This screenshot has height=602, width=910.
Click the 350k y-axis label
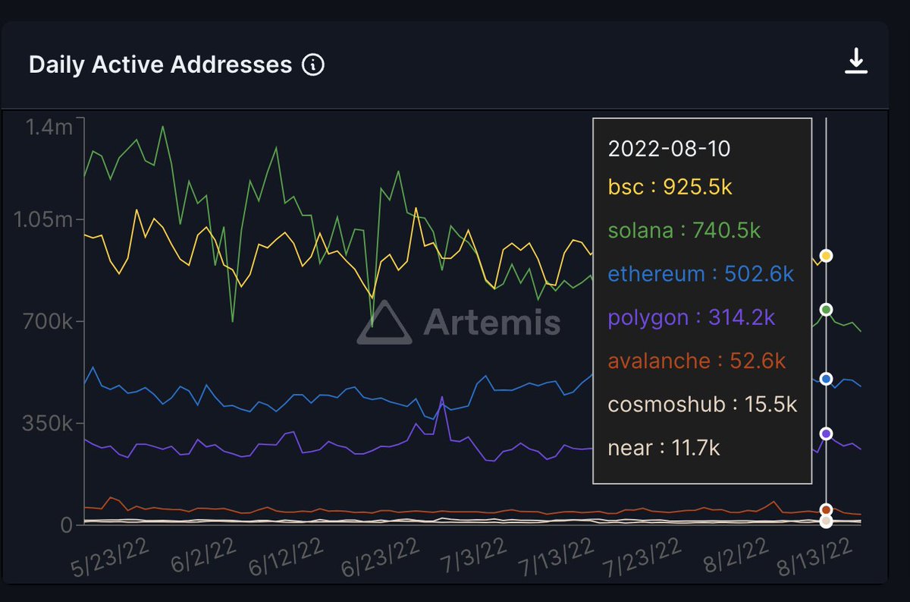point(49,423)
